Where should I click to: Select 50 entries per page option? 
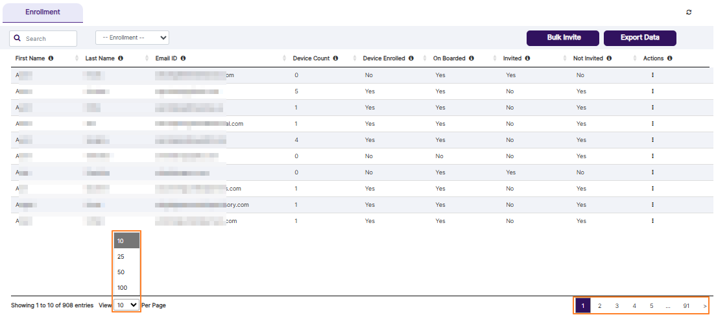[126, 272]
